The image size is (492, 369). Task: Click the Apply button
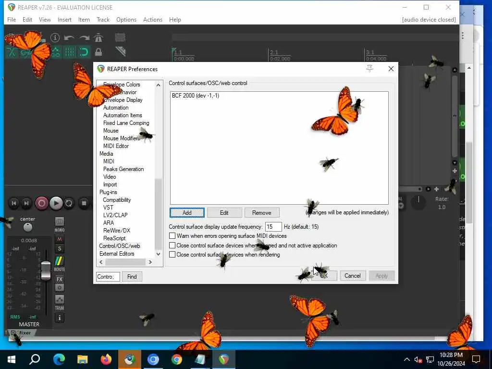pos(381,276)
